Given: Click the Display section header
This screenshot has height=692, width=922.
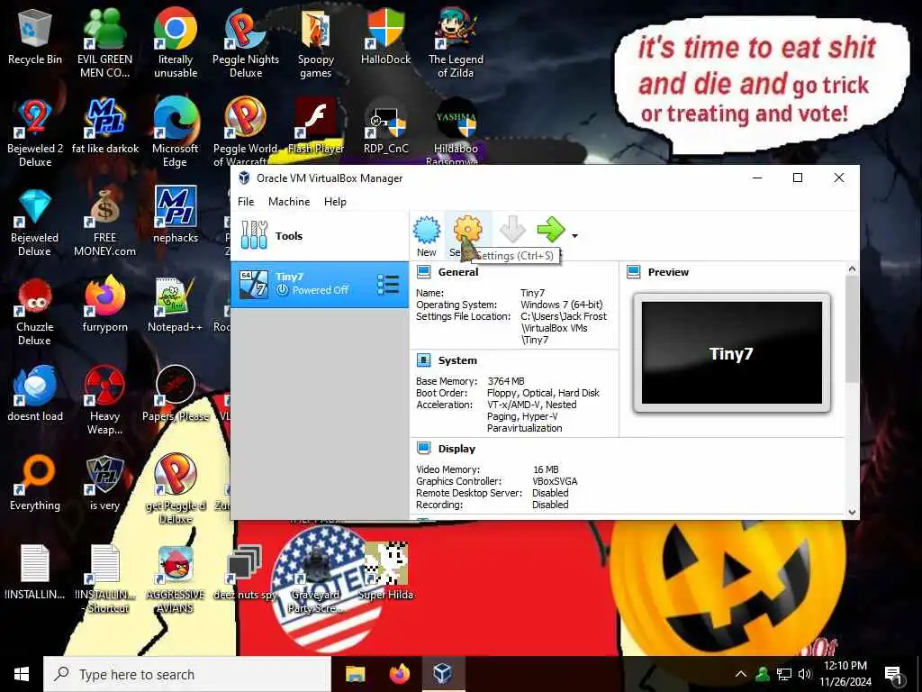Looking at the screenshot, I should coord(456,449).
